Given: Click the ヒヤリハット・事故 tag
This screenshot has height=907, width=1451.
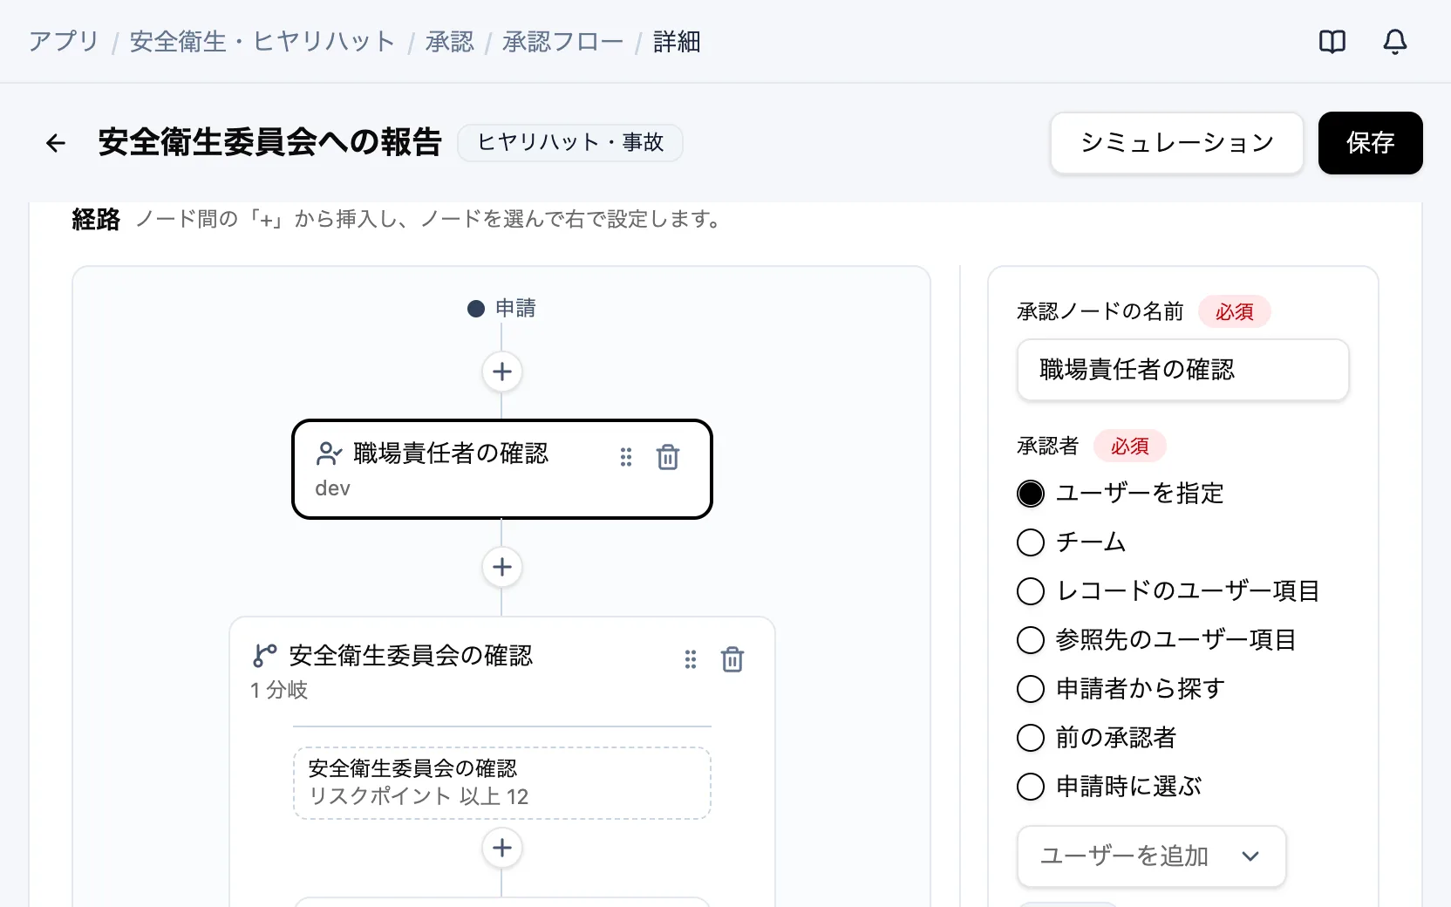Looking at the screenshot, I should (x=570, y=143).
